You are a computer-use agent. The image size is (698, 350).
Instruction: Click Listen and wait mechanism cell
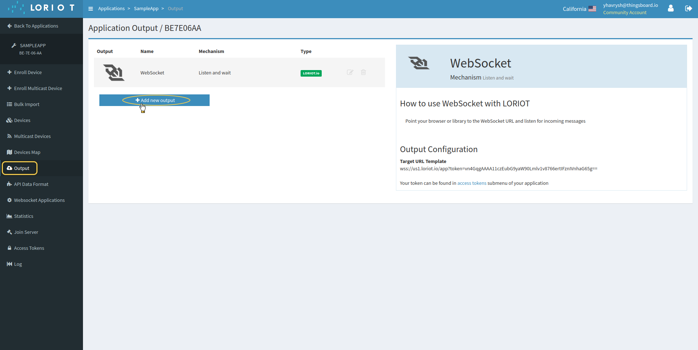[215, 73]
